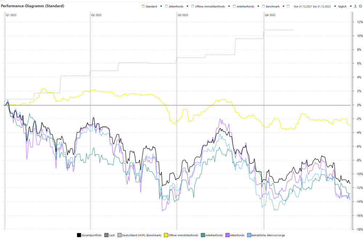Click the 'Performance-Diagramm (Standard)' title
This screenshot has width=363, height=239.
pyautogui.click(x=33, y=6)
